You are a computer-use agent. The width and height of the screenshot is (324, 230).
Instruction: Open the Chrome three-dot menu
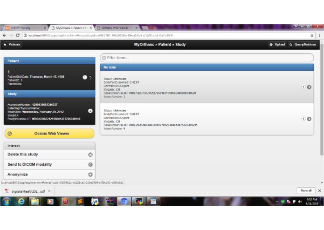coord(320,35)
